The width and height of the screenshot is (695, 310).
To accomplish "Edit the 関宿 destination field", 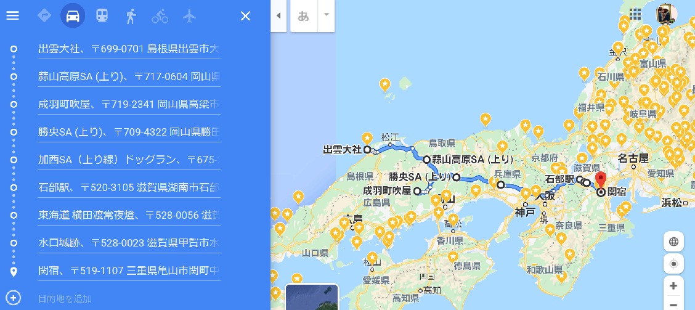I will [x=129, y=271].
